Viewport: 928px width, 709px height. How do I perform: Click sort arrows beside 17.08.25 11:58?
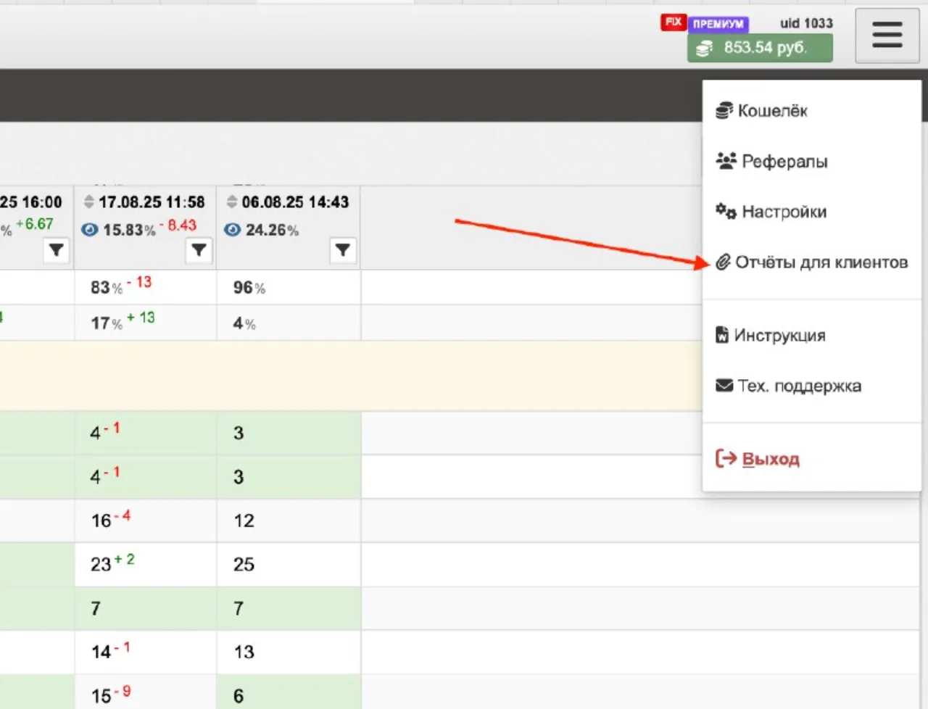(x=89, y=202)
